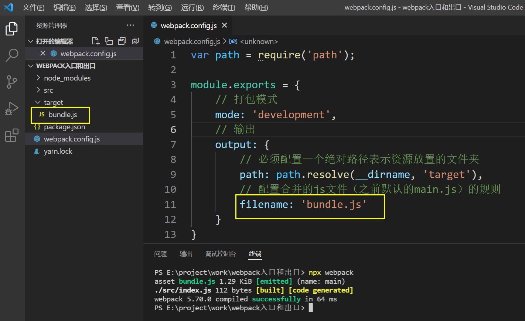The height and width of the screenshot is (321, 525).
Task: Open package.json in the file tree
Action: click(x=84, y=127)
